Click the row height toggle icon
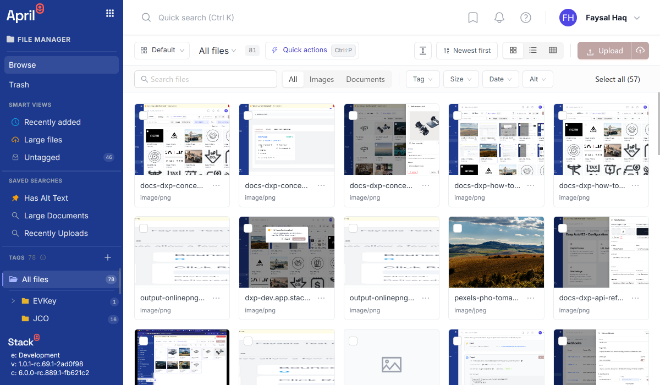The image size is (660, 385). point(423,51)
